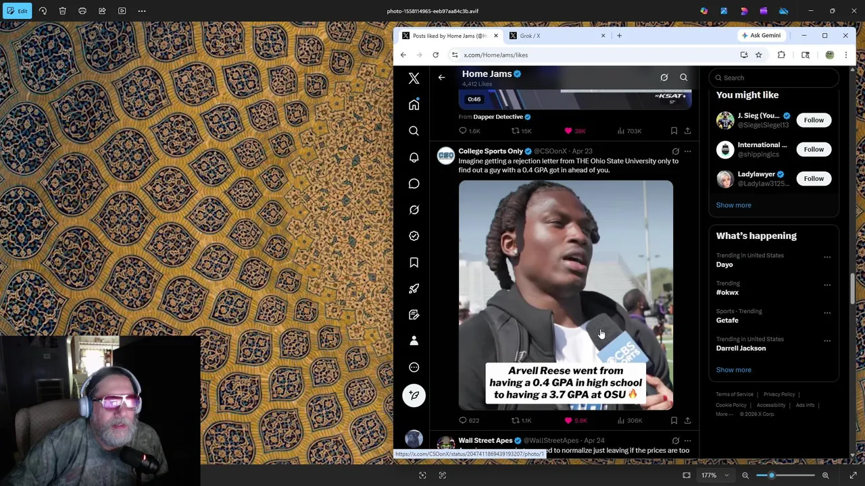Open Messages chat in X sidebar

pyautogui.click(x=414, y=184)
